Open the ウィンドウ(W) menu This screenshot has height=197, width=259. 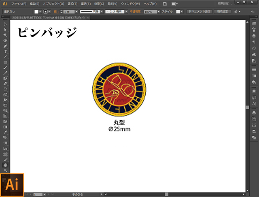pos(130,4)
